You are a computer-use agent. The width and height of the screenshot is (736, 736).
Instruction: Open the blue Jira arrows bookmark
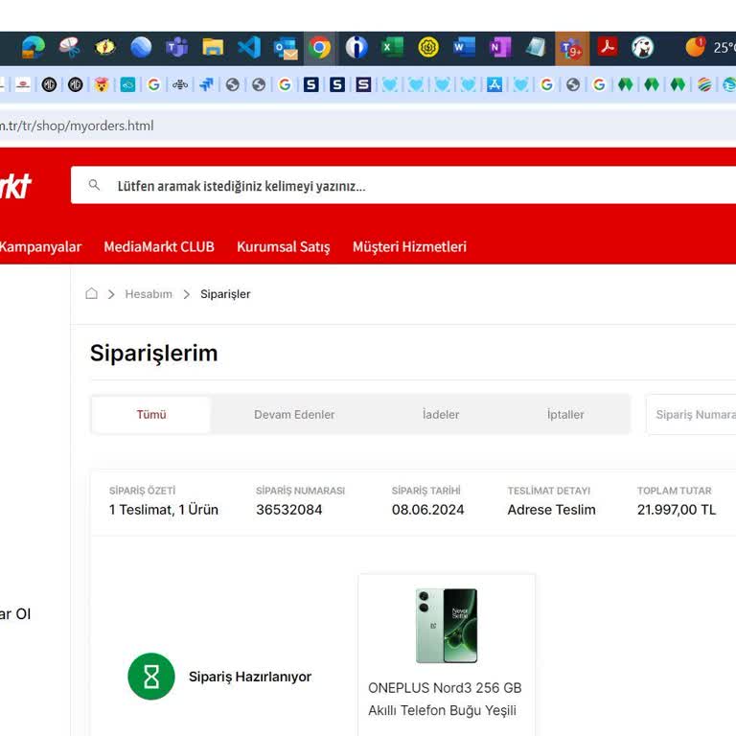coord(206,84)
